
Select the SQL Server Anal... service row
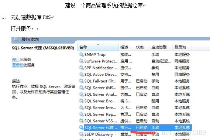[x=135, y=94]
